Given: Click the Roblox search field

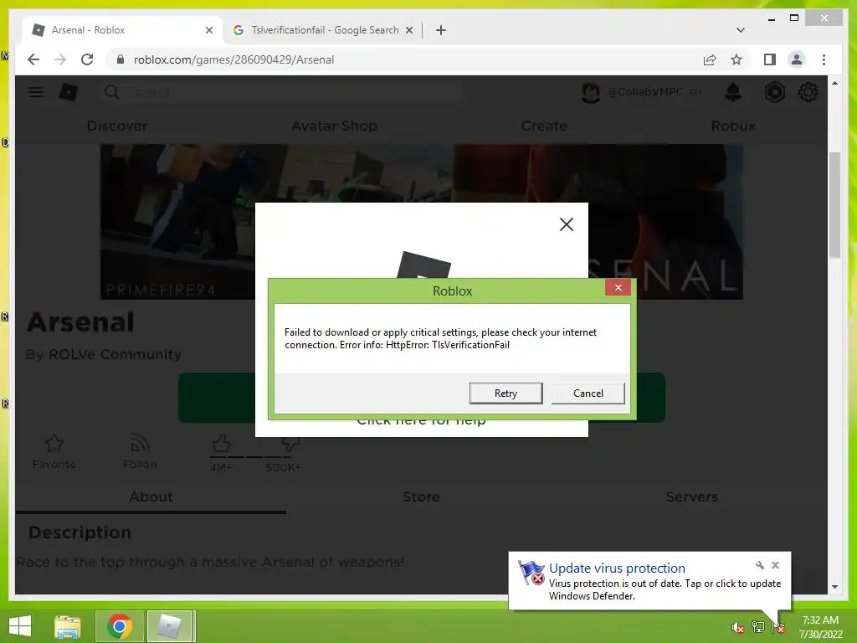Looking at the screenshot, I should tap(281, 92).
